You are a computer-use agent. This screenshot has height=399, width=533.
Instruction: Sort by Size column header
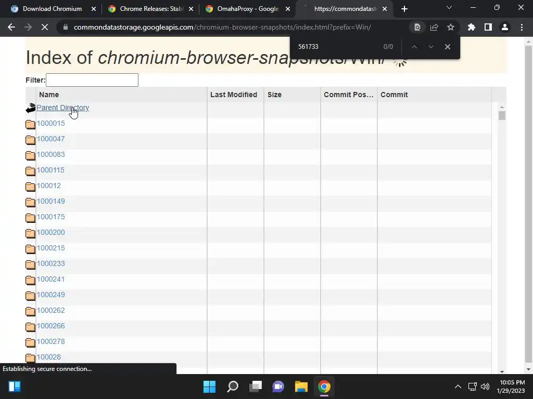coord(292,95)
